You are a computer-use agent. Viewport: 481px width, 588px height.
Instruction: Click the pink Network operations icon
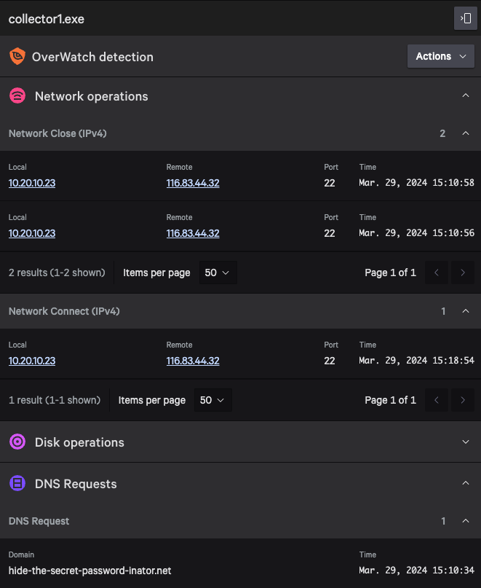17,96
